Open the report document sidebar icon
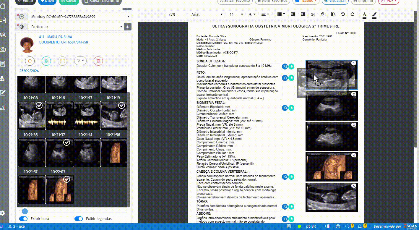This screenshot has width=419, height=230. click(x=3, y=64)
